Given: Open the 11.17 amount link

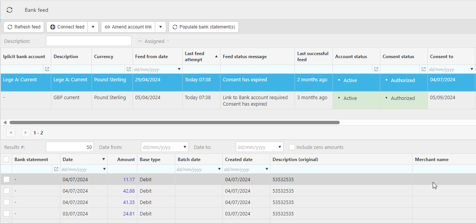Looking at the screenshot, I should (129, 179).
